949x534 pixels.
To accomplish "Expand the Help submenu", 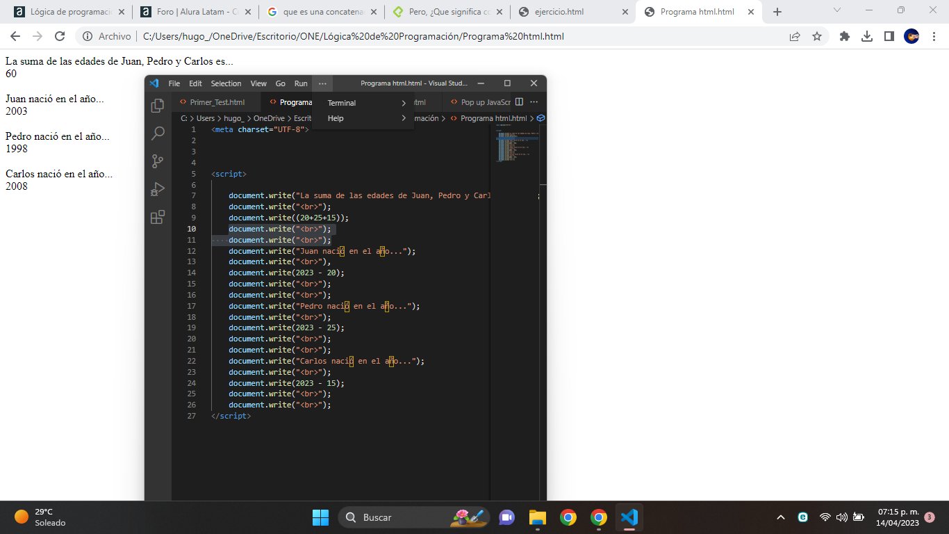I will (x=363, y=118).
